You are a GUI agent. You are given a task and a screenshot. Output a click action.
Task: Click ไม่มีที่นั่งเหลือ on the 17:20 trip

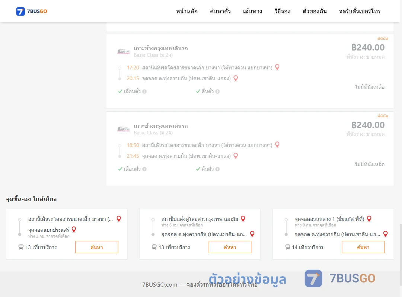click(370, 87)
